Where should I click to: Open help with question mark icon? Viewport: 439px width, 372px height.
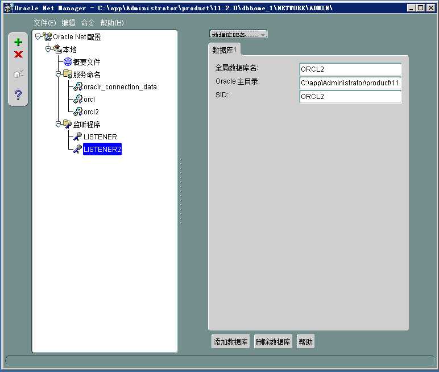point(18,94)
